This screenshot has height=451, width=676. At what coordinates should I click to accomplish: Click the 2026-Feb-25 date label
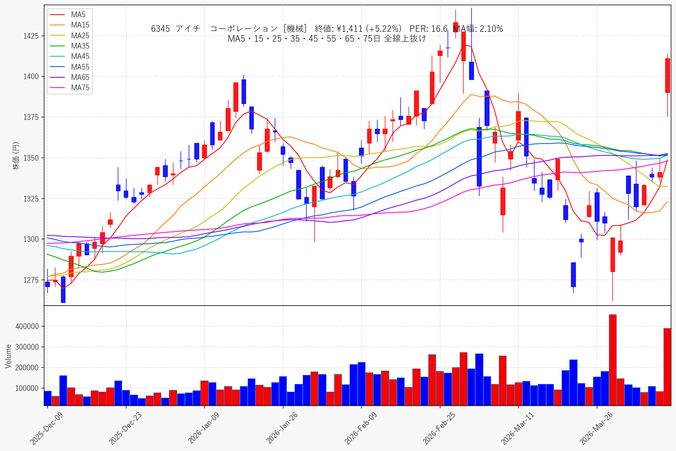[x=439, y=428]
